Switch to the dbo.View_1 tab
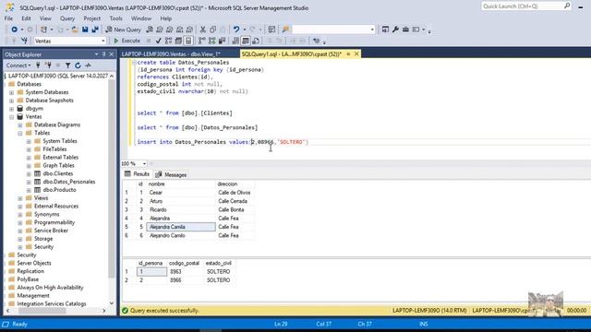The width and height of the screenshot is (591, 332). [x=171, y=54]
